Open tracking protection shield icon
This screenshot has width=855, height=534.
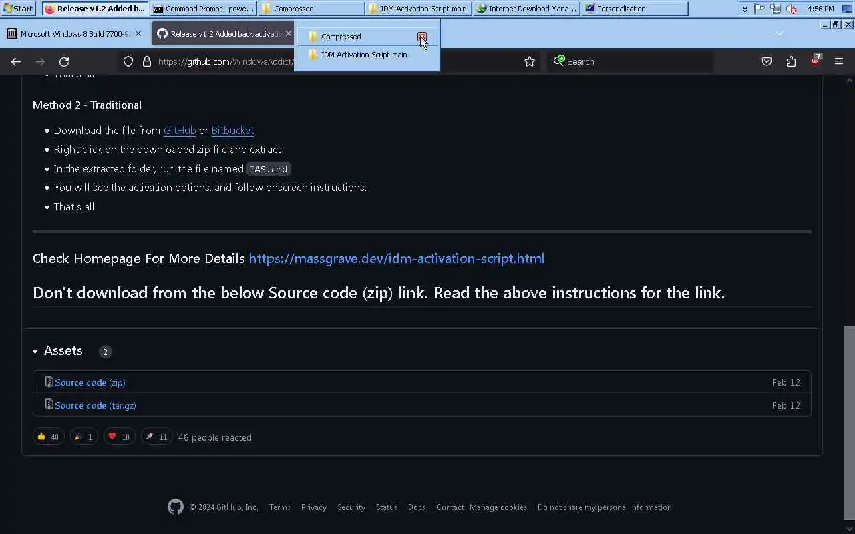point(128,61)
